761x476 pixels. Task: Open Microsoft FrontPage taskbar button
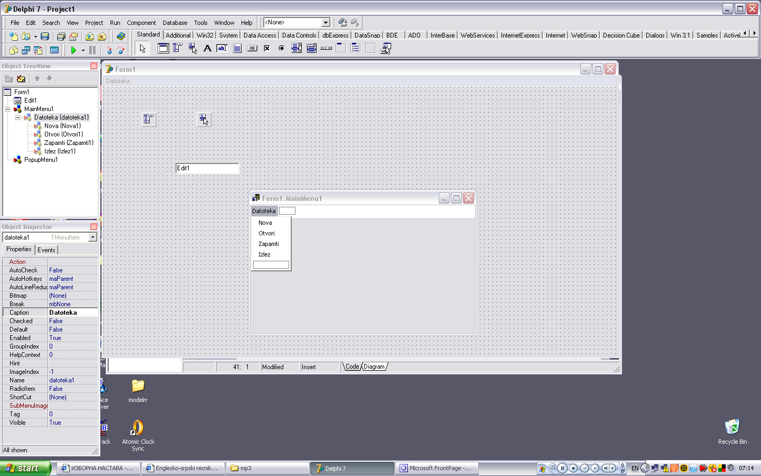point(437,468)
